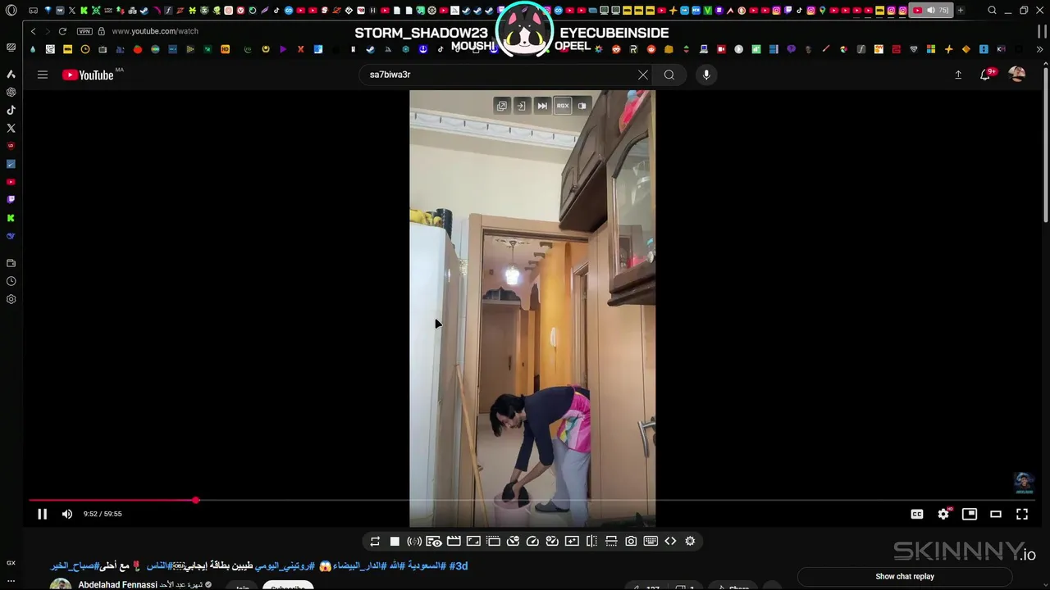The height and width of the screenshot is (590, 1050).
Task: Click Show chat replay
Action: tap(905, 576)
